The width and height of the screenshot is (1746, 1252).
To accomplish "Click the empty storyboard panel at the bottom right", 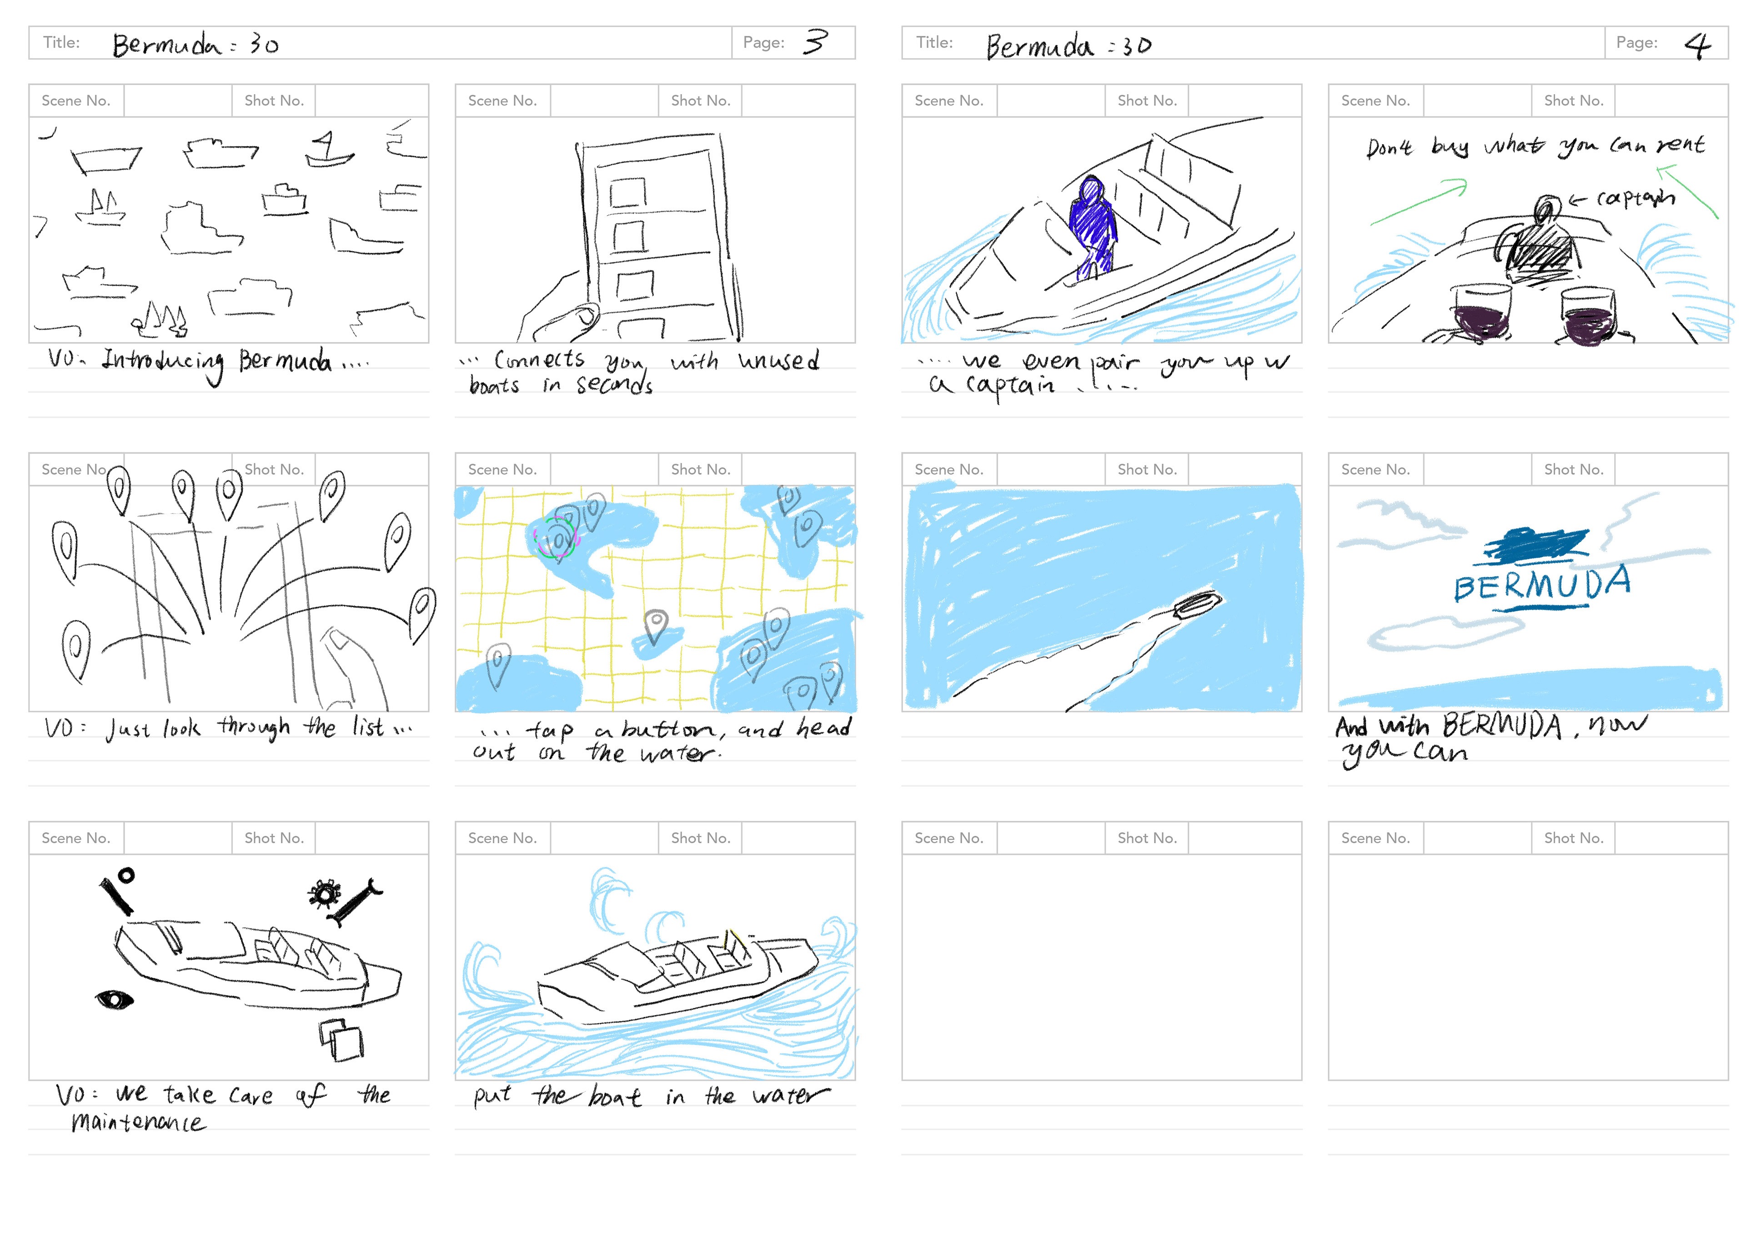I will [x=1528, y=966].
